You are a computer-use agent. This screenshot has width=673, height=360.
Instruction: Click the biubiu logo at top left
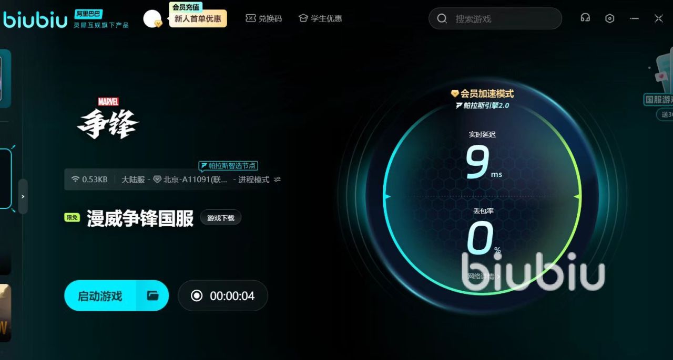[x=35, y=19]
